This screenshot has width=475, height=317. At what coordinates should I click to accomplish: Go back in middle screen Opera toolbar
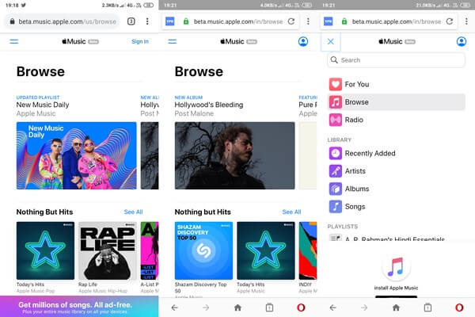pos(174,307)
